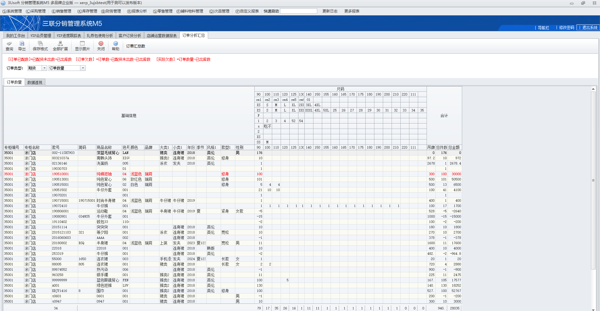This screenshot has width=600, height=311.
Task: Select row with 款号 002-11SRT903
Action: [x=232, y=153]
